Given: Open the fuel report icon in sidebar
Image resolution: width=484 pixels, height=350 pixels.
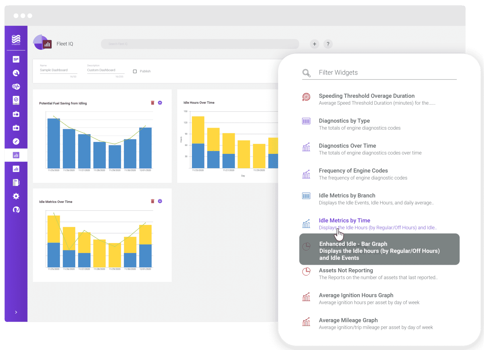Looking at the screenshot, I should click(x=16, y=182).
